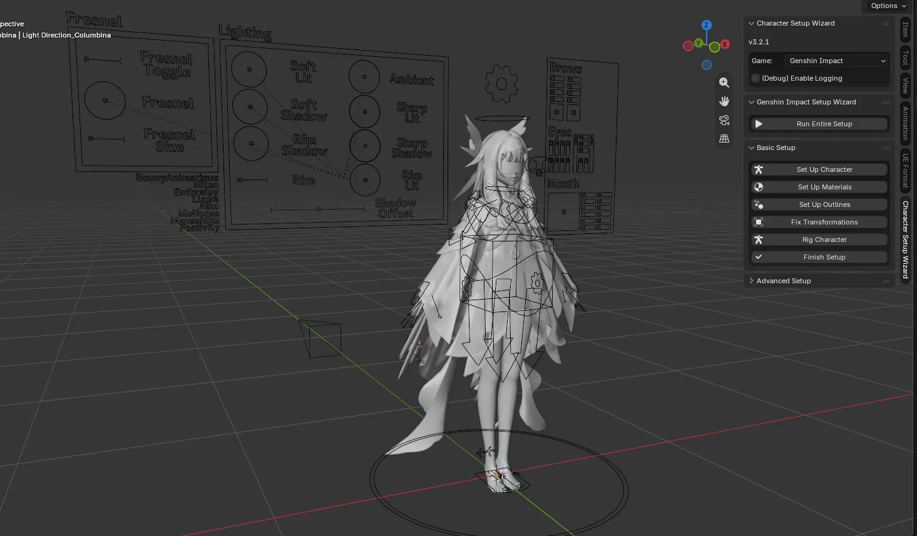Click the version text v3.2.1
Viewport: 917px width, 536px height.
[x=759, y=42]
